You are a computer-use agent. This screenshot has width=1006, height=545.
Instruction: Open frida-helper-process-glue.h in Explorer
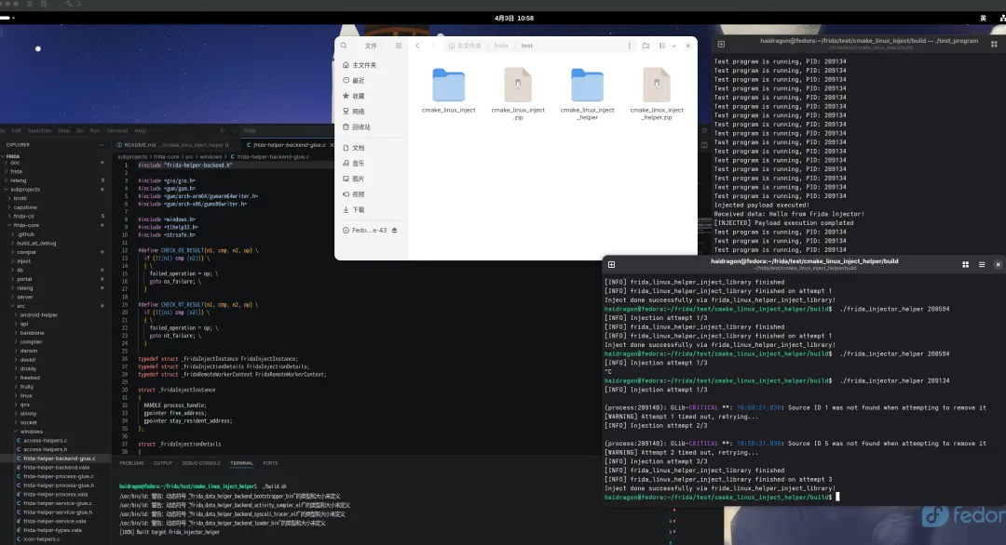point(59,485)
